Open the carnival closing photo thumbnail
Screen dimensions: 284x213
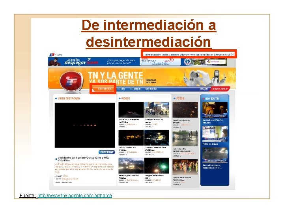point(185,167)
